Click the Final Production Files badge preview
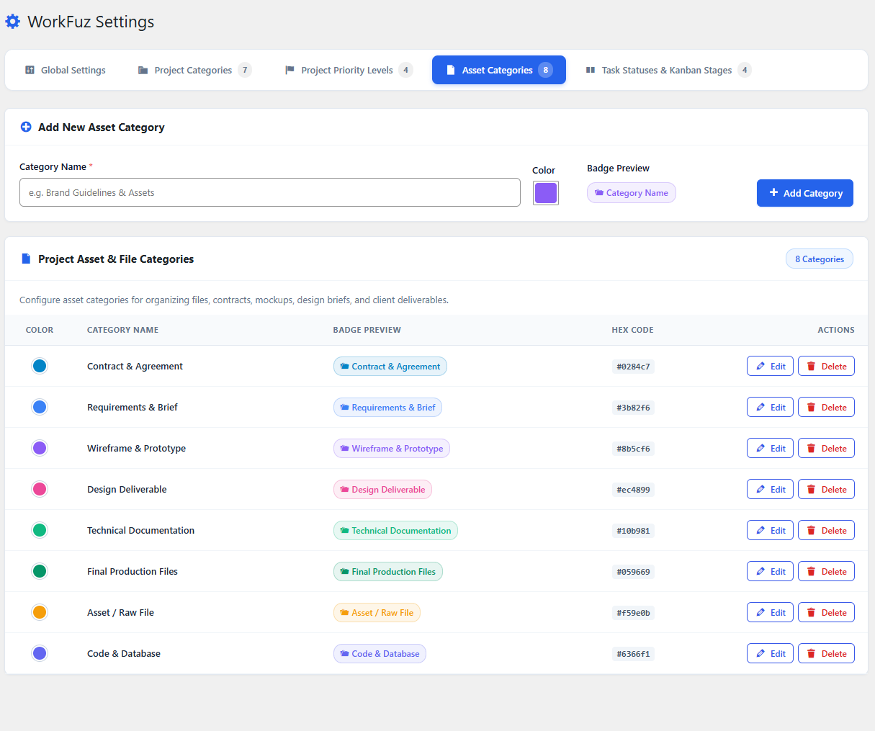Screen dimensions: 875x731 388,571
